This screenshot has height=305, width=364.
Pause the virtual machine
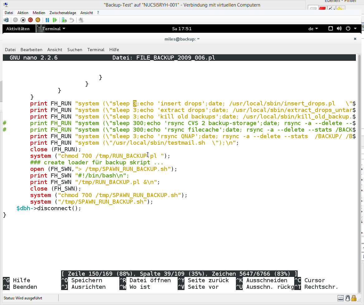[x=47, y=20]
